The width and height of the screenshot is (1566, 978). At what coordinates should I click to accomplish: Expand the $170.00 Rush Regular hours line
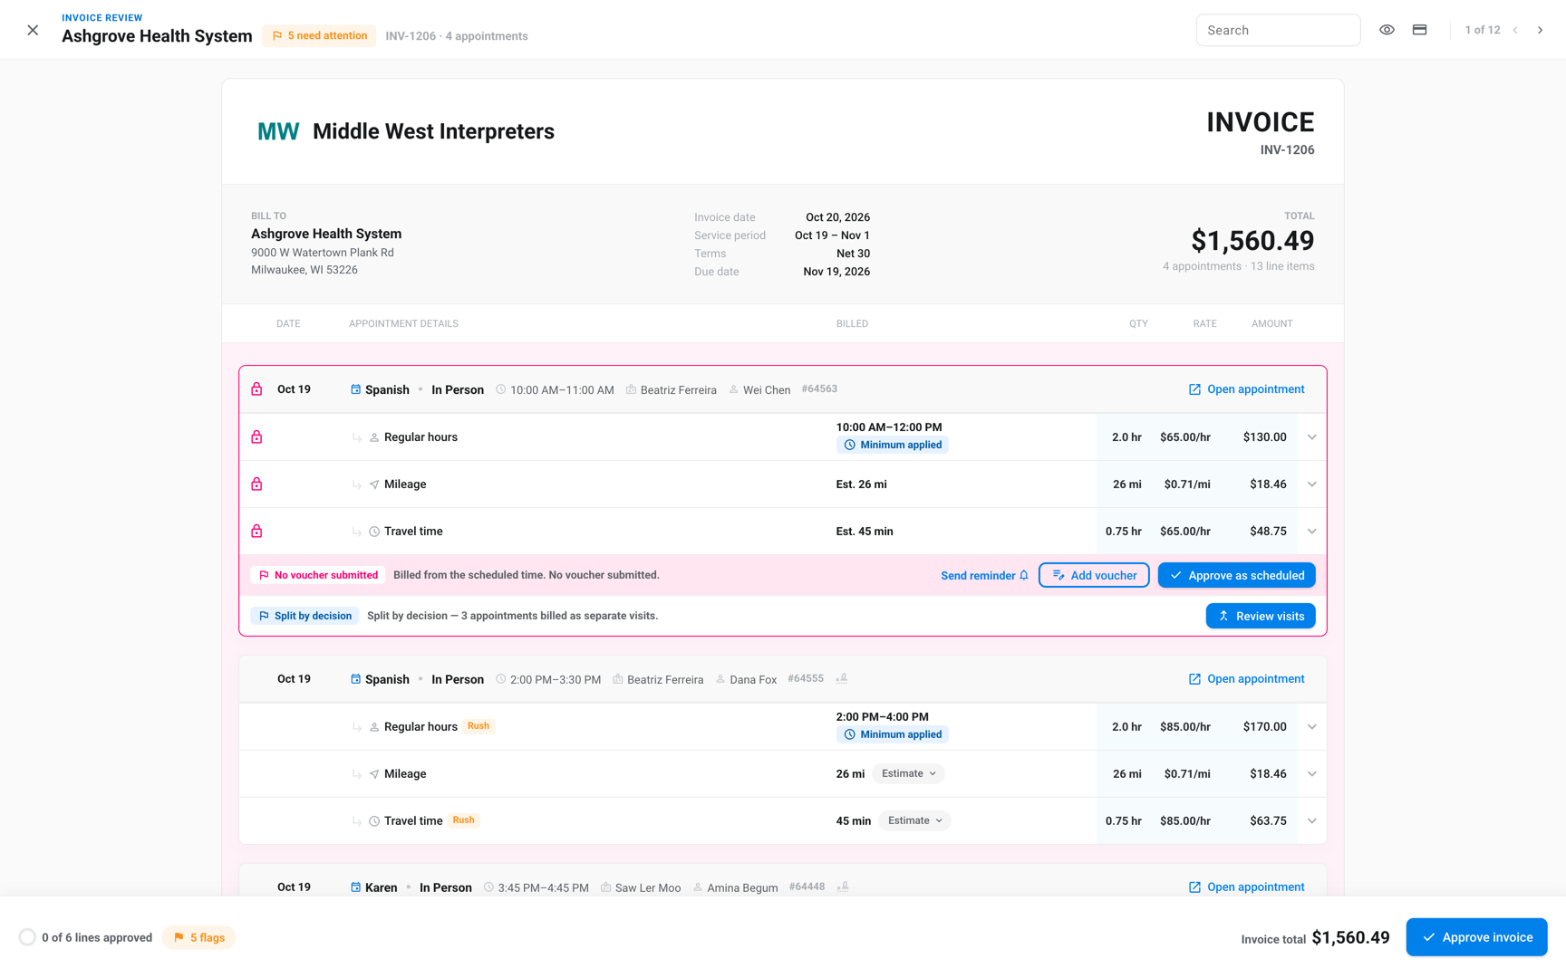(1311, 727)
